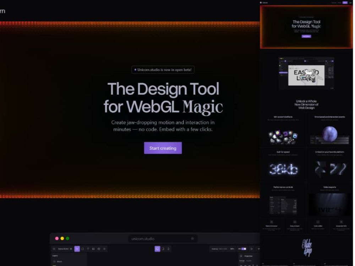This screenshot has height=266, width=355.
Task: Open the open beta announcement badge
Action: coord(163,70)
